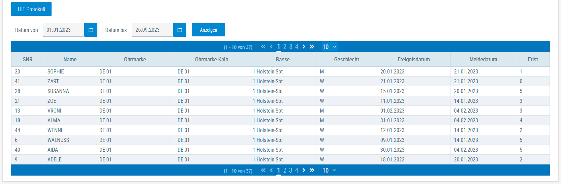Open calendar picker for Datum bis
Viewport: 561px width, 184px height.
(180, 30)
